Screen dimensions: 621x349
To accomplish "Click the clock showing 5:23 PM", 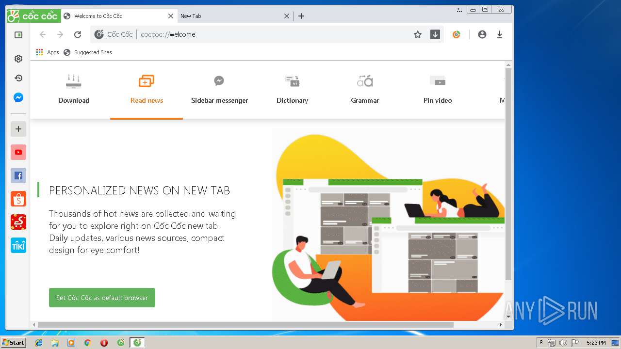I will (596, 343).
